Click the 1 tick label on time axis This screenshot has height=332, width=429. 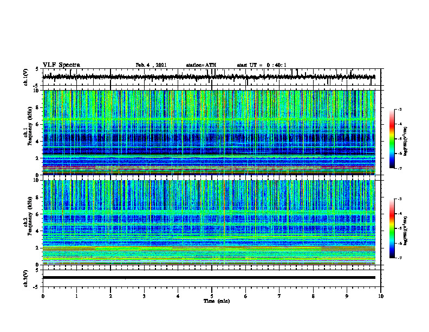click(76, 296)
